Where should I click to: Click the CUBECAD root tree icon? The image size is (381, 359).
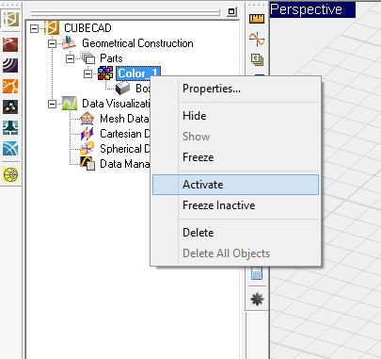tap(51, 27)
